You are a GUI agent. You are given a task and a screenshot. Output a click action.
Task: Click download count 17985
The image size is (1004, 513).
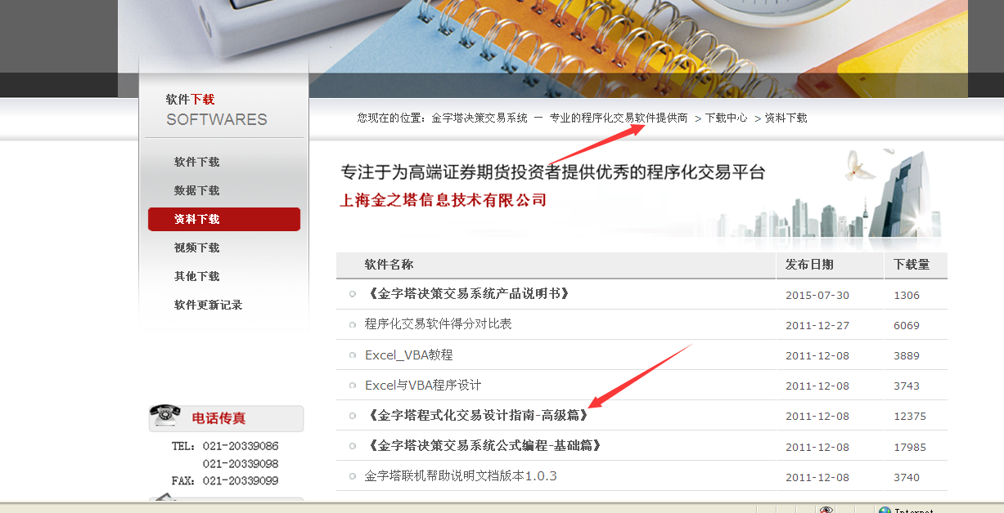(910, 448)
